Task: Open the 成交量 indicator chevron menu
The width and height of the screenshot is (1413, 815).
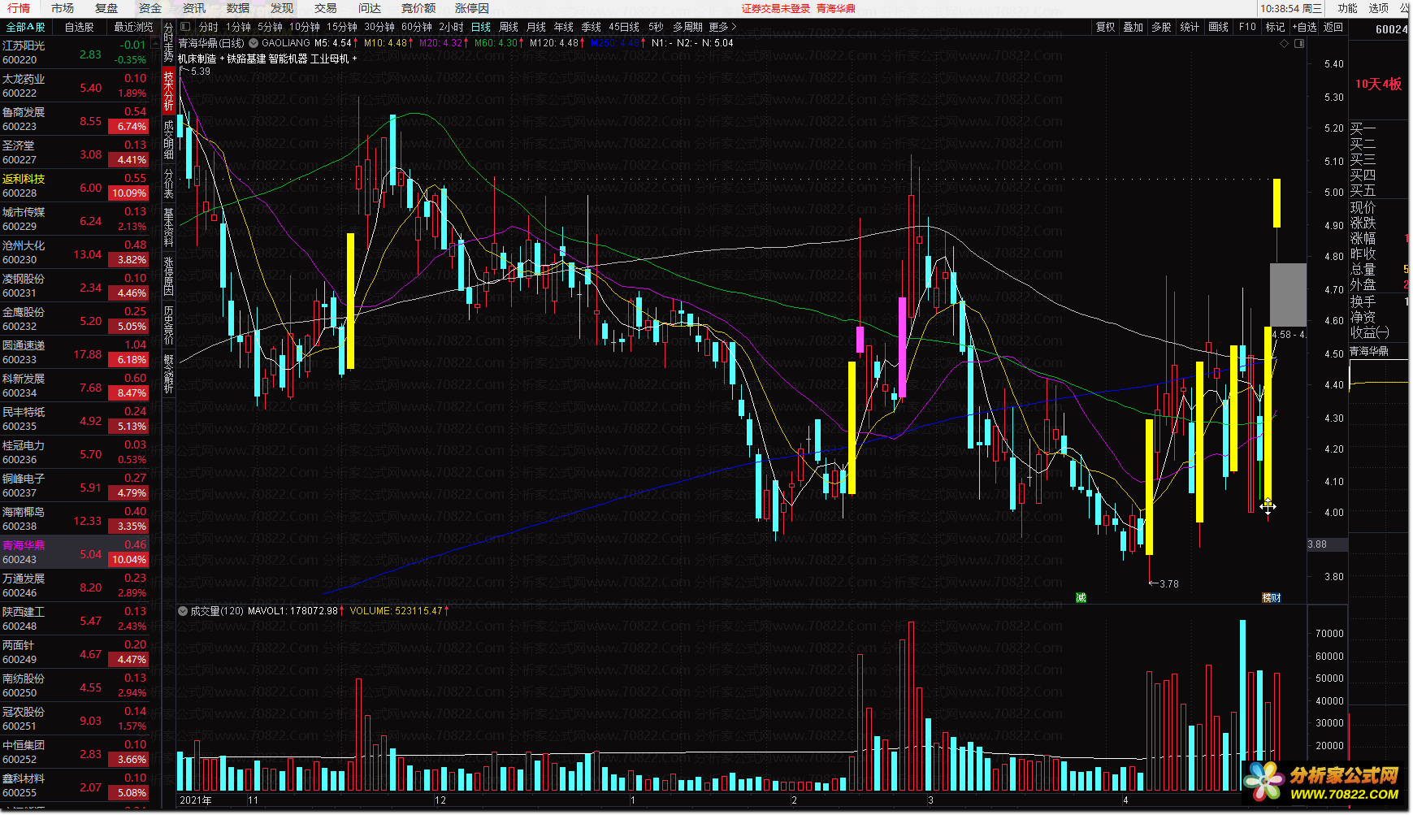Action: 183,611
